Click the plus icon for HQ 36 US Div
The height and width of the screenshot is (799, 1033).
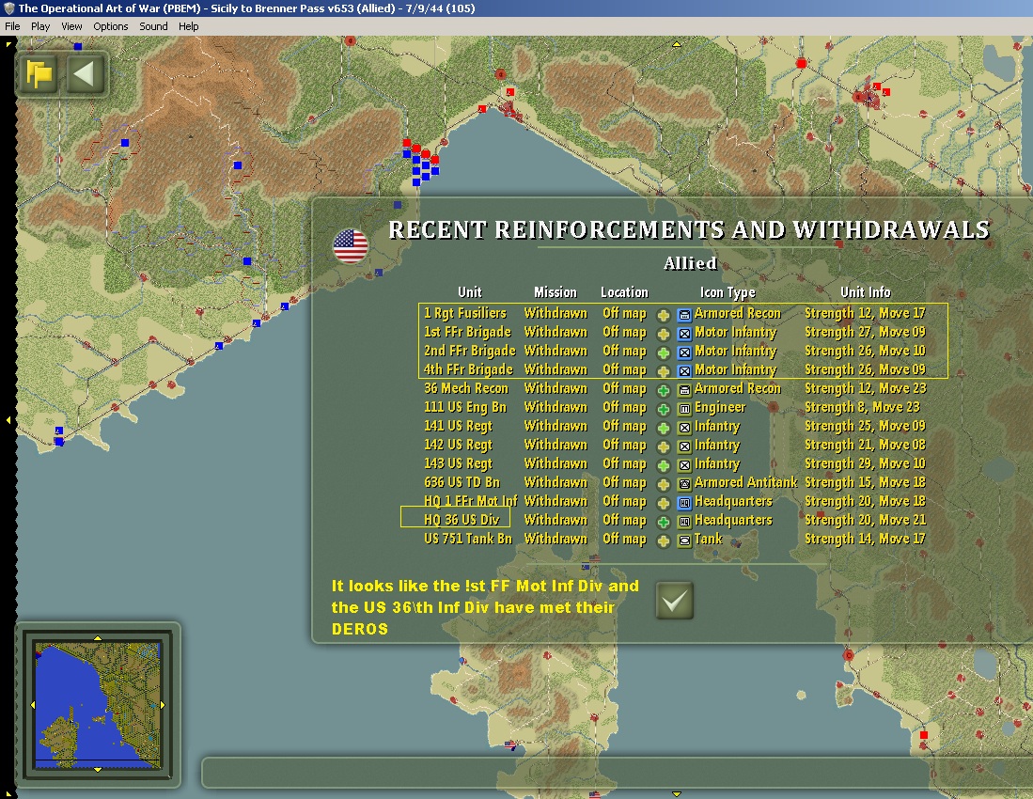pos(664,522)
